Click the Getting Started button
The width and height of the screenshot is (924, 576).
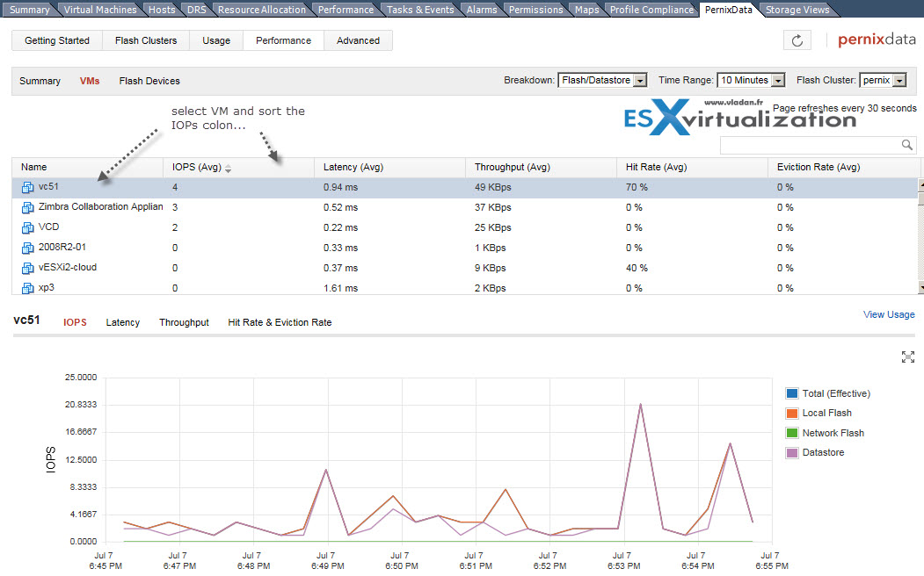57,40
